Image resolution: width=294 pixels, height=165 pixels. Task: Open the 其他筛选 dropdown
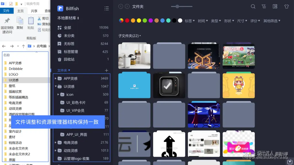click(272, 21)
